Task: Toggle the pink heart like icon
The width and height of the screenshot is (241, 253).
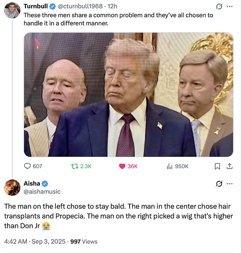Action: tap(122, 166)
